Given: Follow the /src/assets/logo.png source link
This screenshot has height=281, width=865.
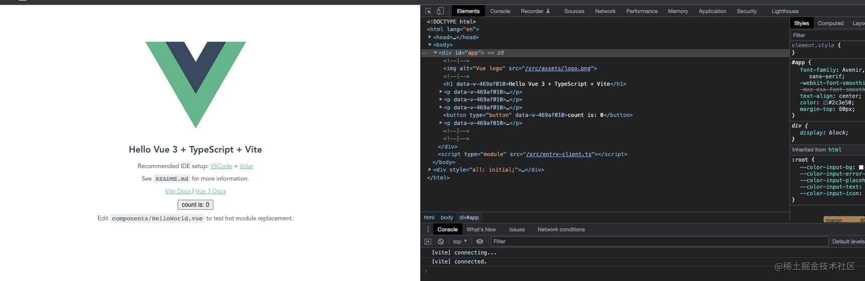Looking at the screenshot, I should [x=558, y=68].
